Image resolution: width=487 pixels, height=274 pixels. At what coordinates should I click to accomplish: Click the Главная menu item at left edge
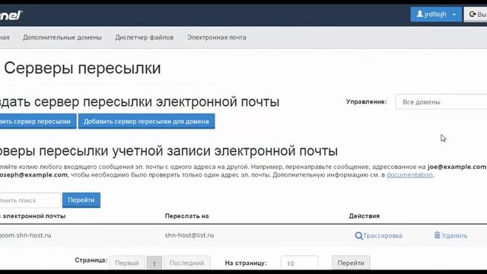[x=5, y=37]
